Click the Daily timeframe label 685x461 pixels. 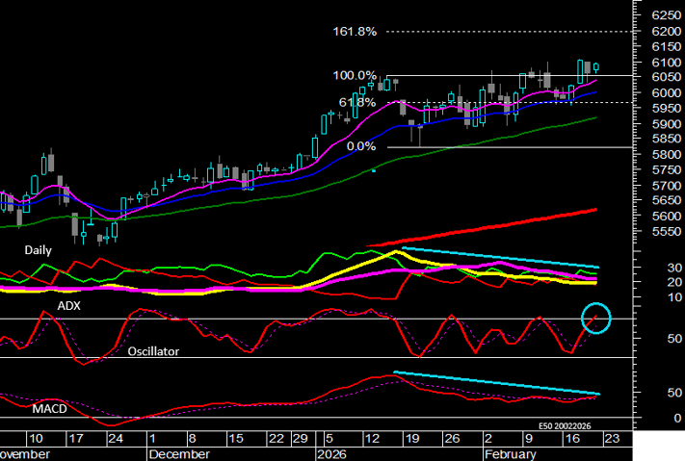point(39,249)
